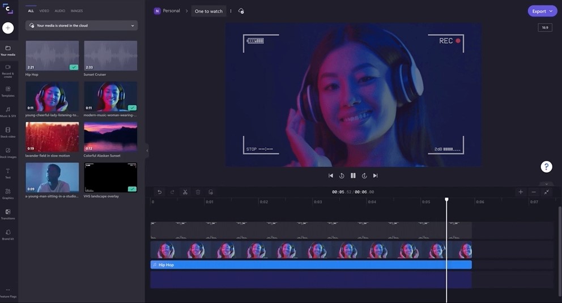562x303 pixels.
Task: Open the Transitions panel in sidebar
Action: pyautogui.click(x=8, y=214)
